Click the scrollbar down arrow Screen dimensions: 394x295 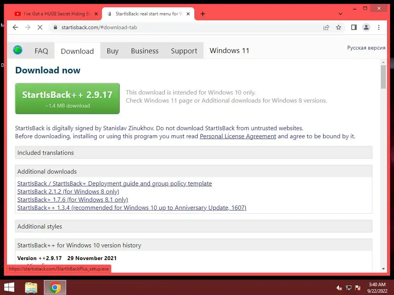[x=383, y=268]
